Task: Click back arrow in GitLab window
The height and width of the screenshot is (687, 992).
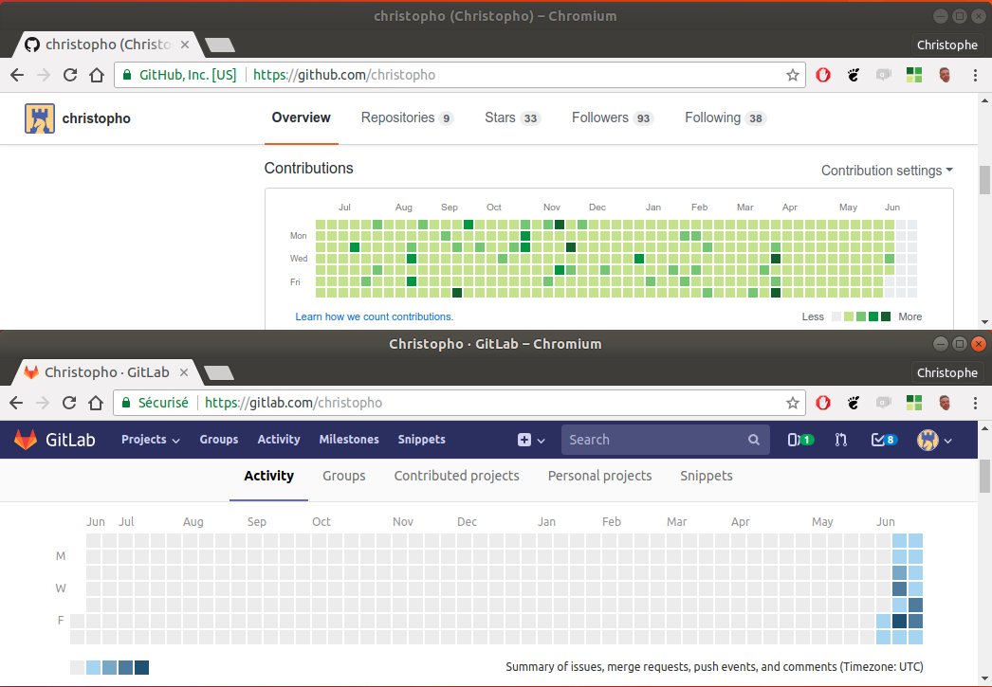Action: coord(16,404)
